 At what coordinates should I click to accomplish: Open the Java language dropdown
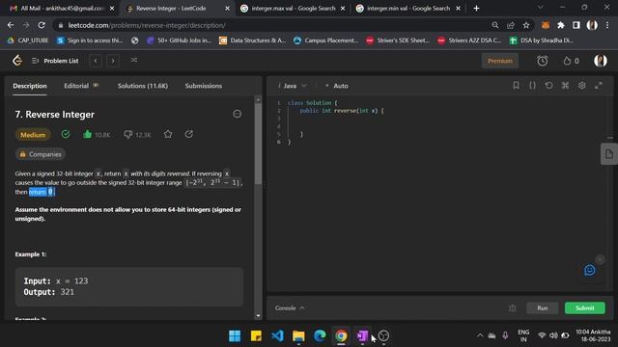point(292,86)
